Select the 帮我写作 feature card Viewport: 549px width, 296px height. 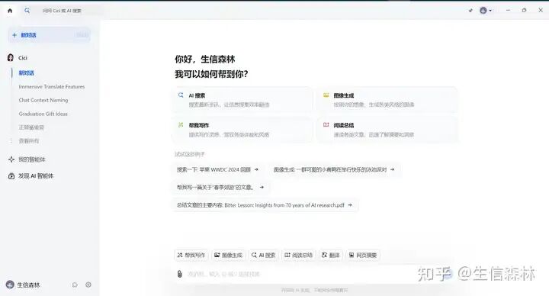click(242, 130)
